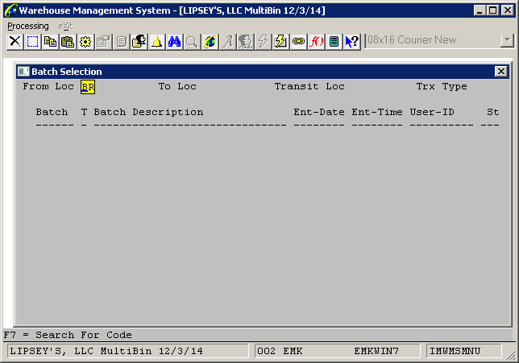
Task: Click the From Loc input field
Action: coord(88,87)
